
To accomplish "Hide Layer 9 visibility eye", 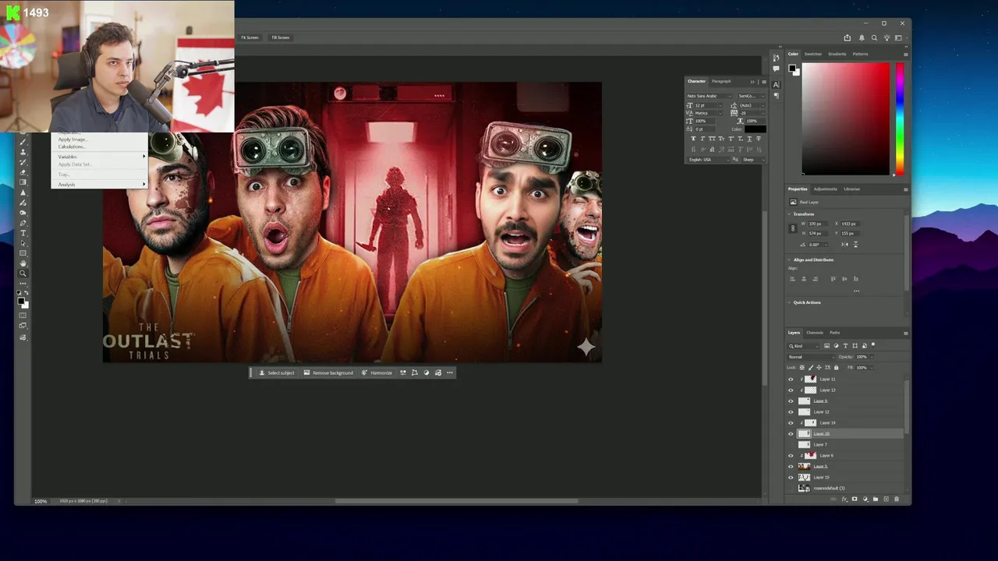I will pos(791,401).
